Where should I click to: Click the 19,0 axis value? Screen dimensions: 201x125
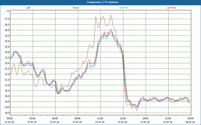pyautogui.click(x=7, y=107)
